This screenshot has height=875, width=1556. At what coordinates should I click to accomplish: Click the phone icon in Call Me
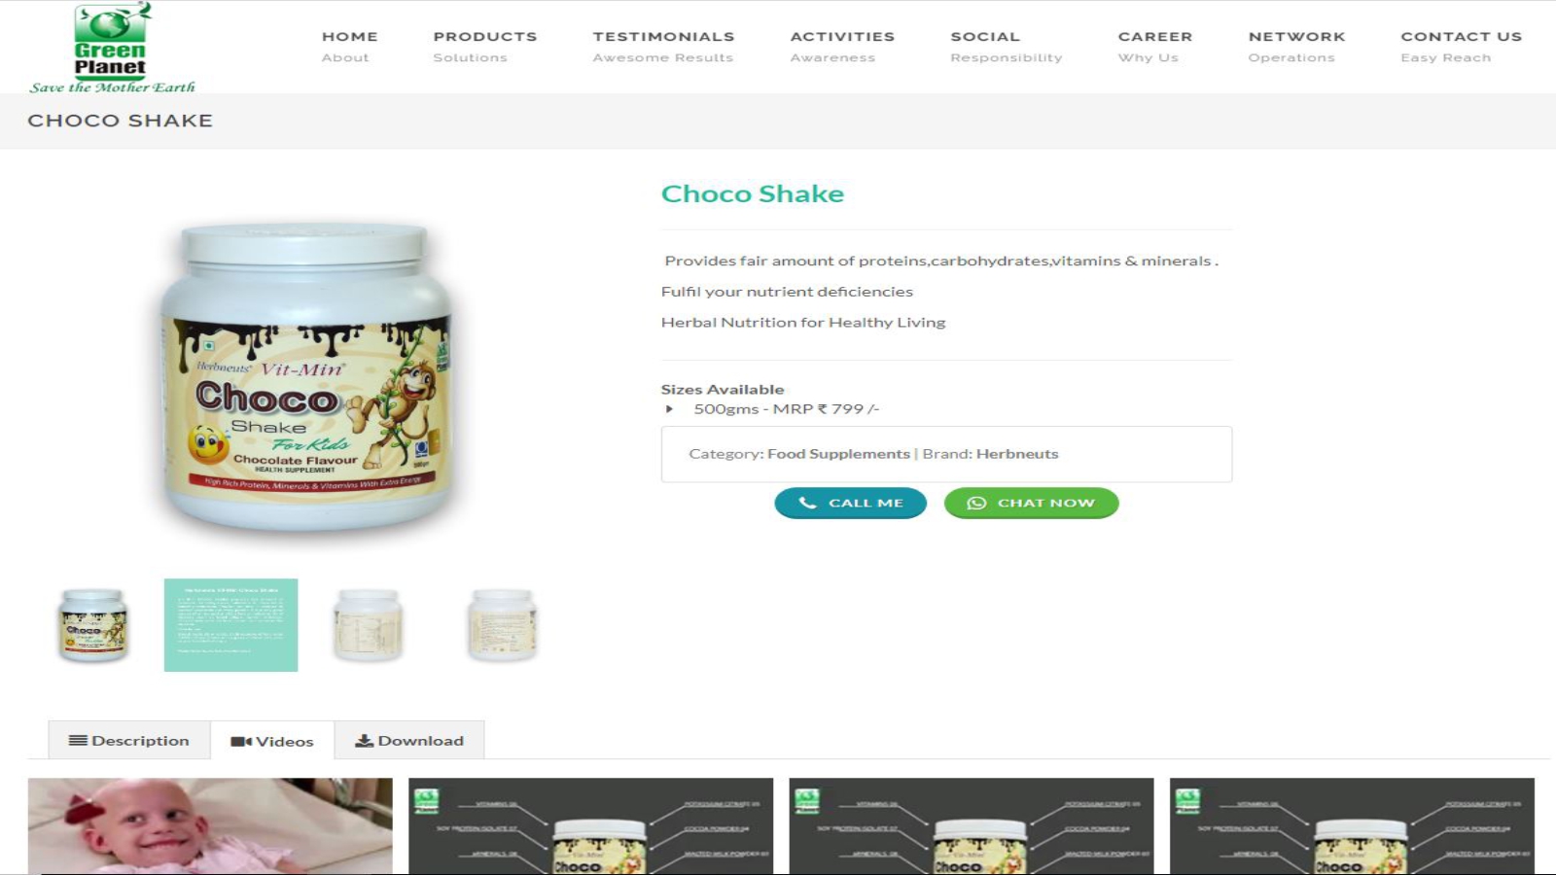click(807, 503)
